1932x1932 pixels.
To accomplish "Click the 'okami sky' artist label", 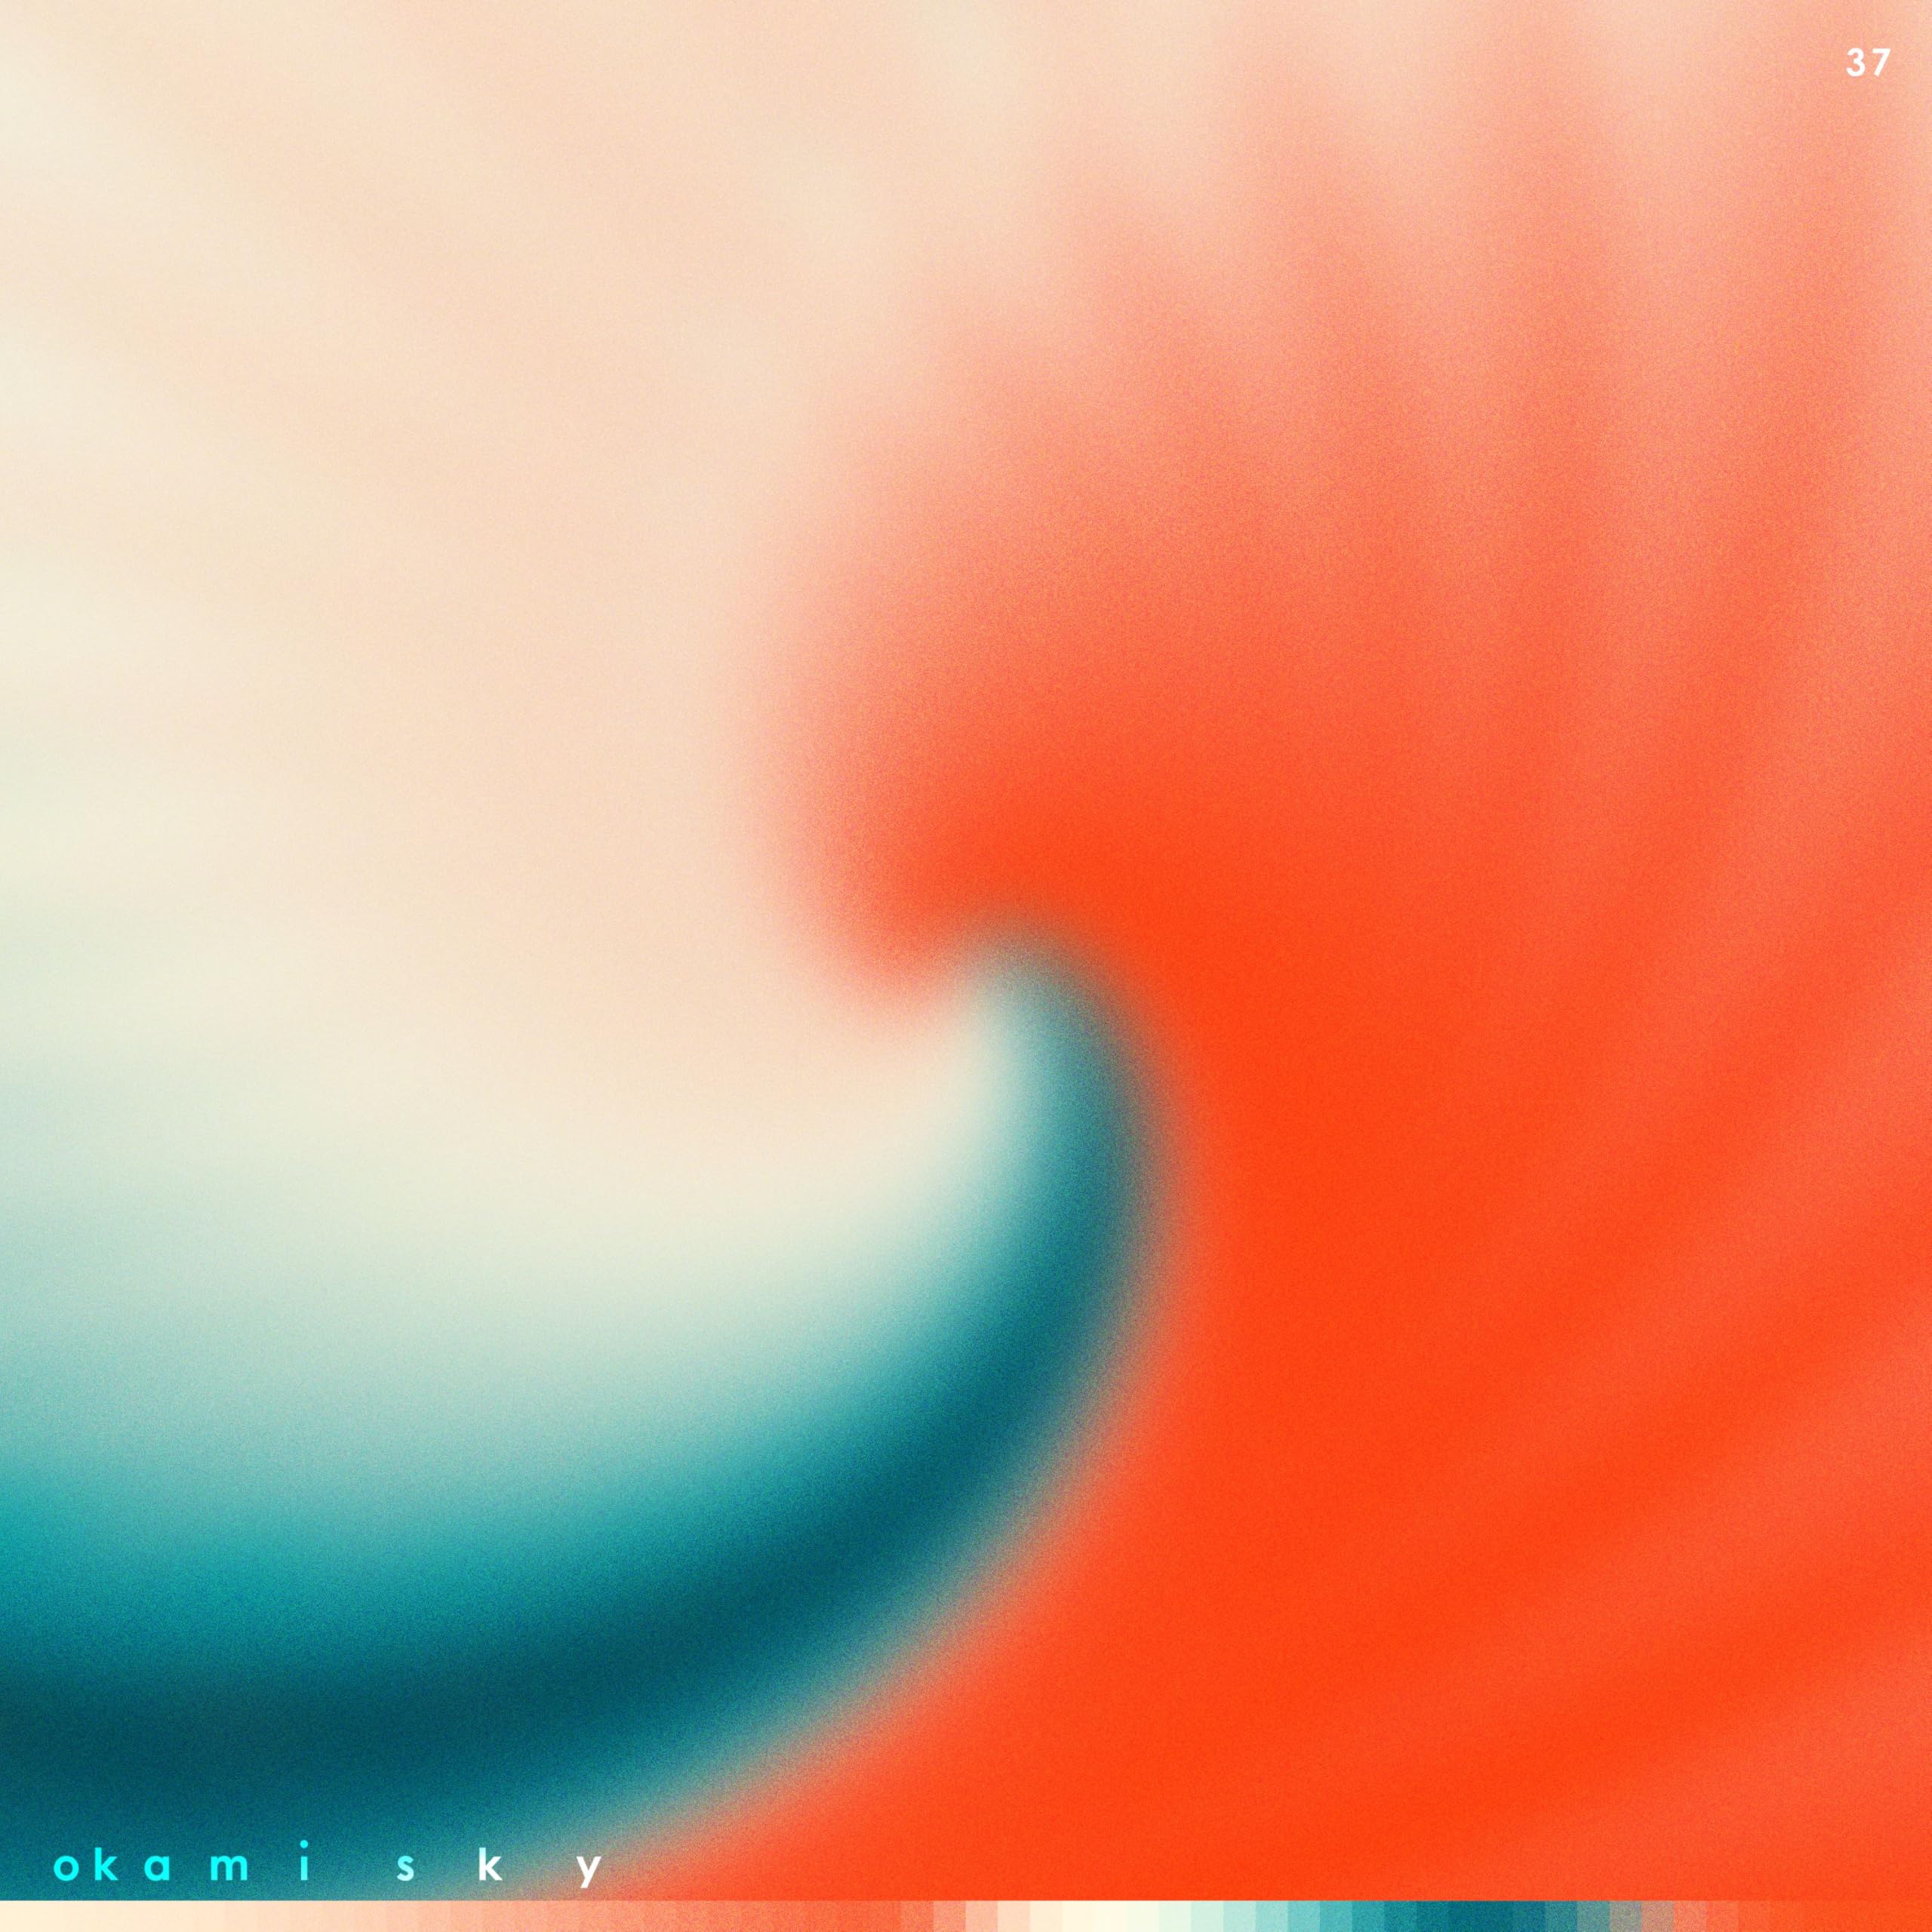I will tap(330, 1868).
